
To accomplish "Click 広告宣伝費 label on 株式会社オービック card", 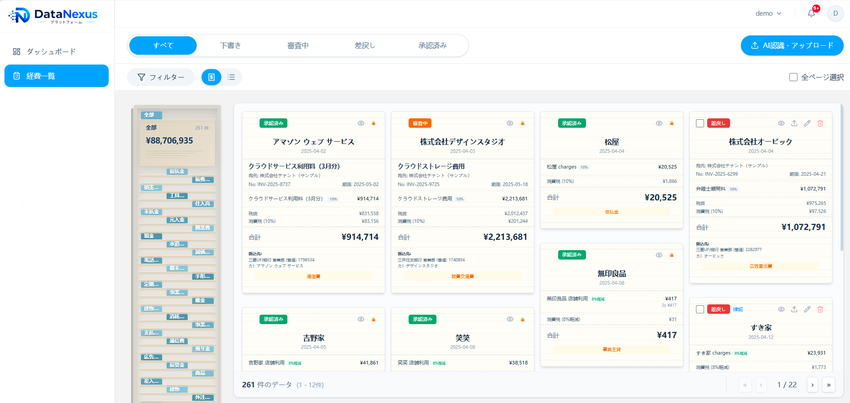I will [x=761, y=266].
